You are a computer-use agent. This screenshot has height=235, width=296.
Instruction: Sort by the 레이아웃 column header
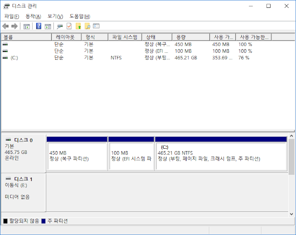tap(66, 37)
